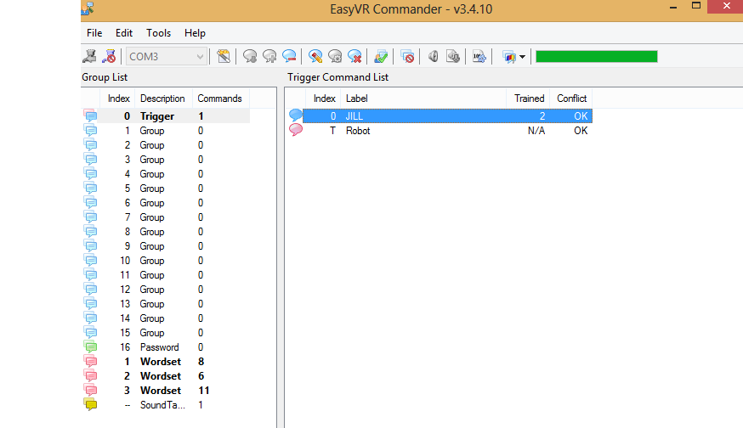Select Group 9 in the Group List
Viewport: 743px width, 428px height.
click(x=166, y=246)
